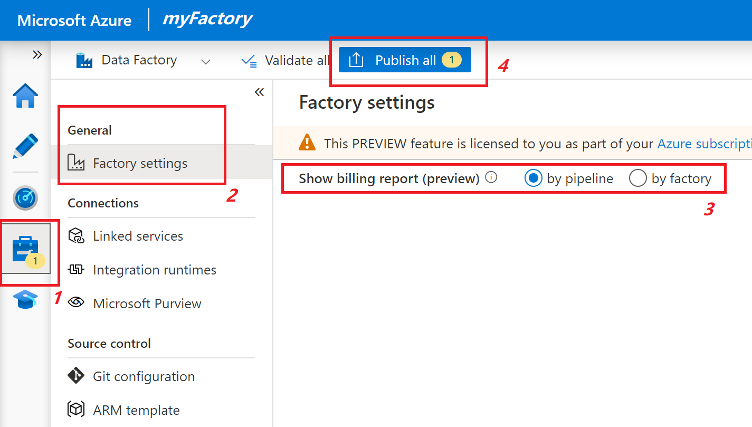Open Integration runtimes via its icon
Viewport: 752px width, 427px height.
(x=77, y=270)
